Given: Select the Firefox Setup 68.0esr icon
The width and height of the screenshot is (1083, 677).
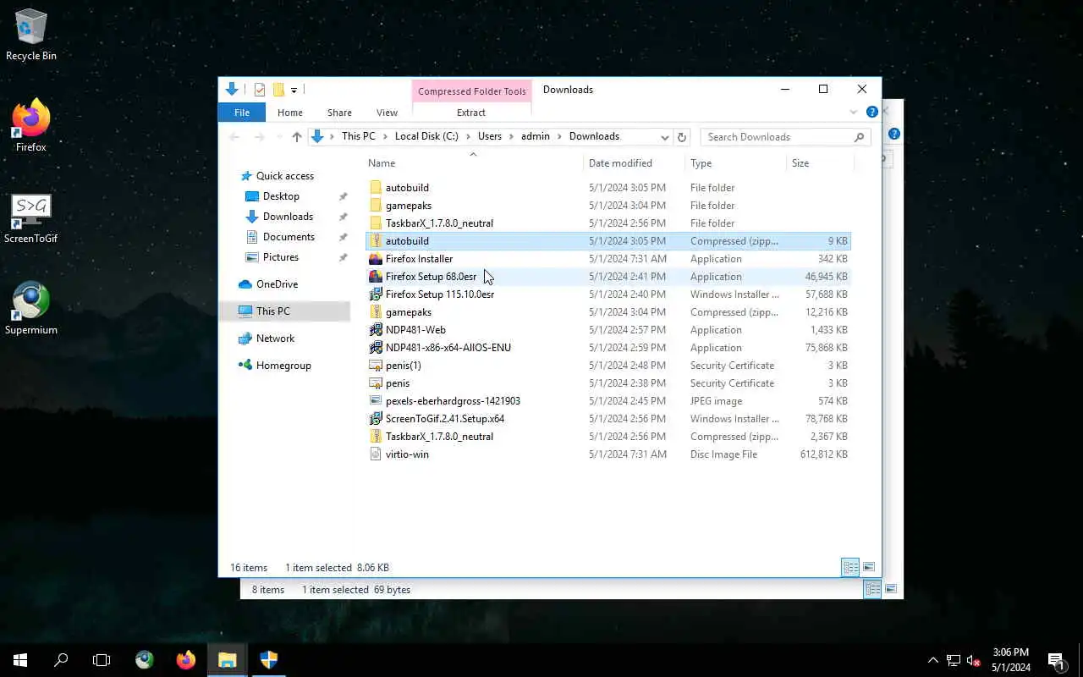Looking at the screenshot, I should (x=376, y=277).
